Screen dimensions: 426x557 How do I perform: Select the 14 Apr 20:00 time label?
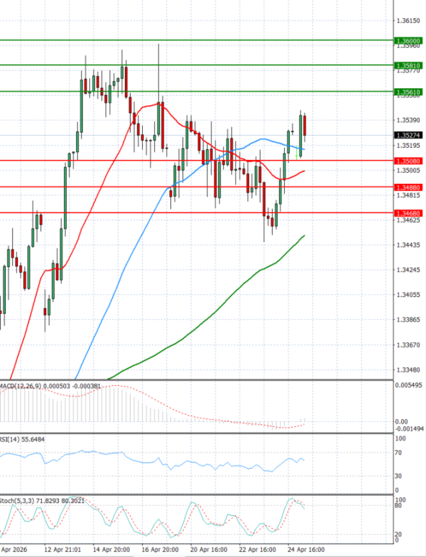[111, 550]
